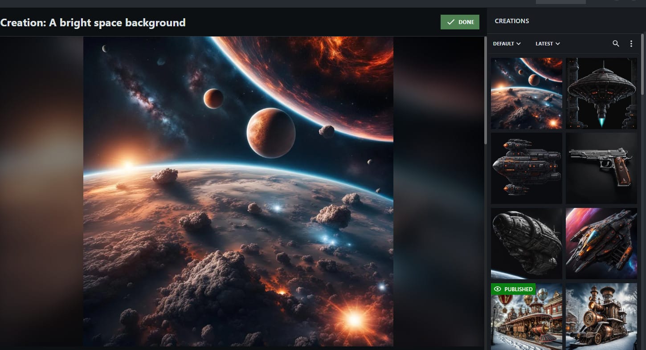Select the saucer space station thumbnail
This screenshot has height=350, width=646.
point(601,94)
